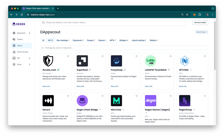Open the Superfluid title link
Image resolution: width=224 pixels, height=136 pixels.
82,70
